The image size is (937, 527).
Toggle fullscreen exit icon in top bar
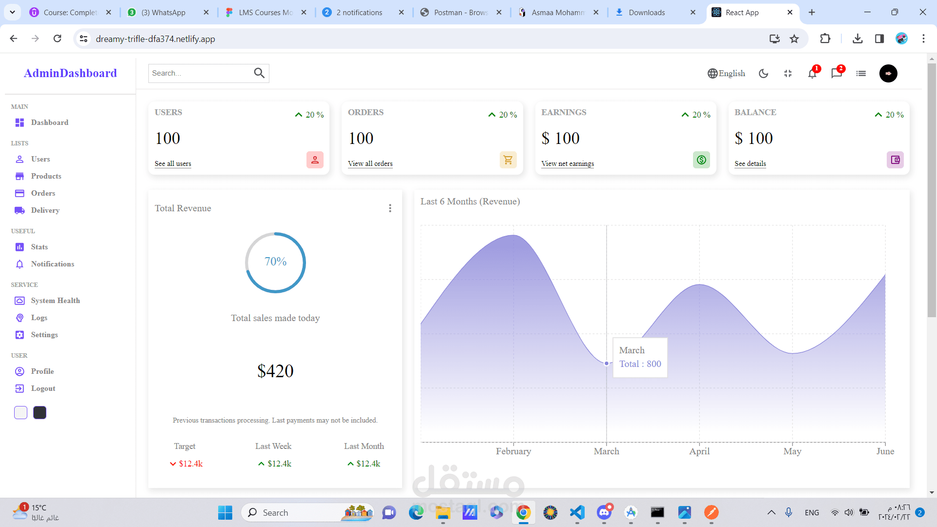click(x=788, y=73)
